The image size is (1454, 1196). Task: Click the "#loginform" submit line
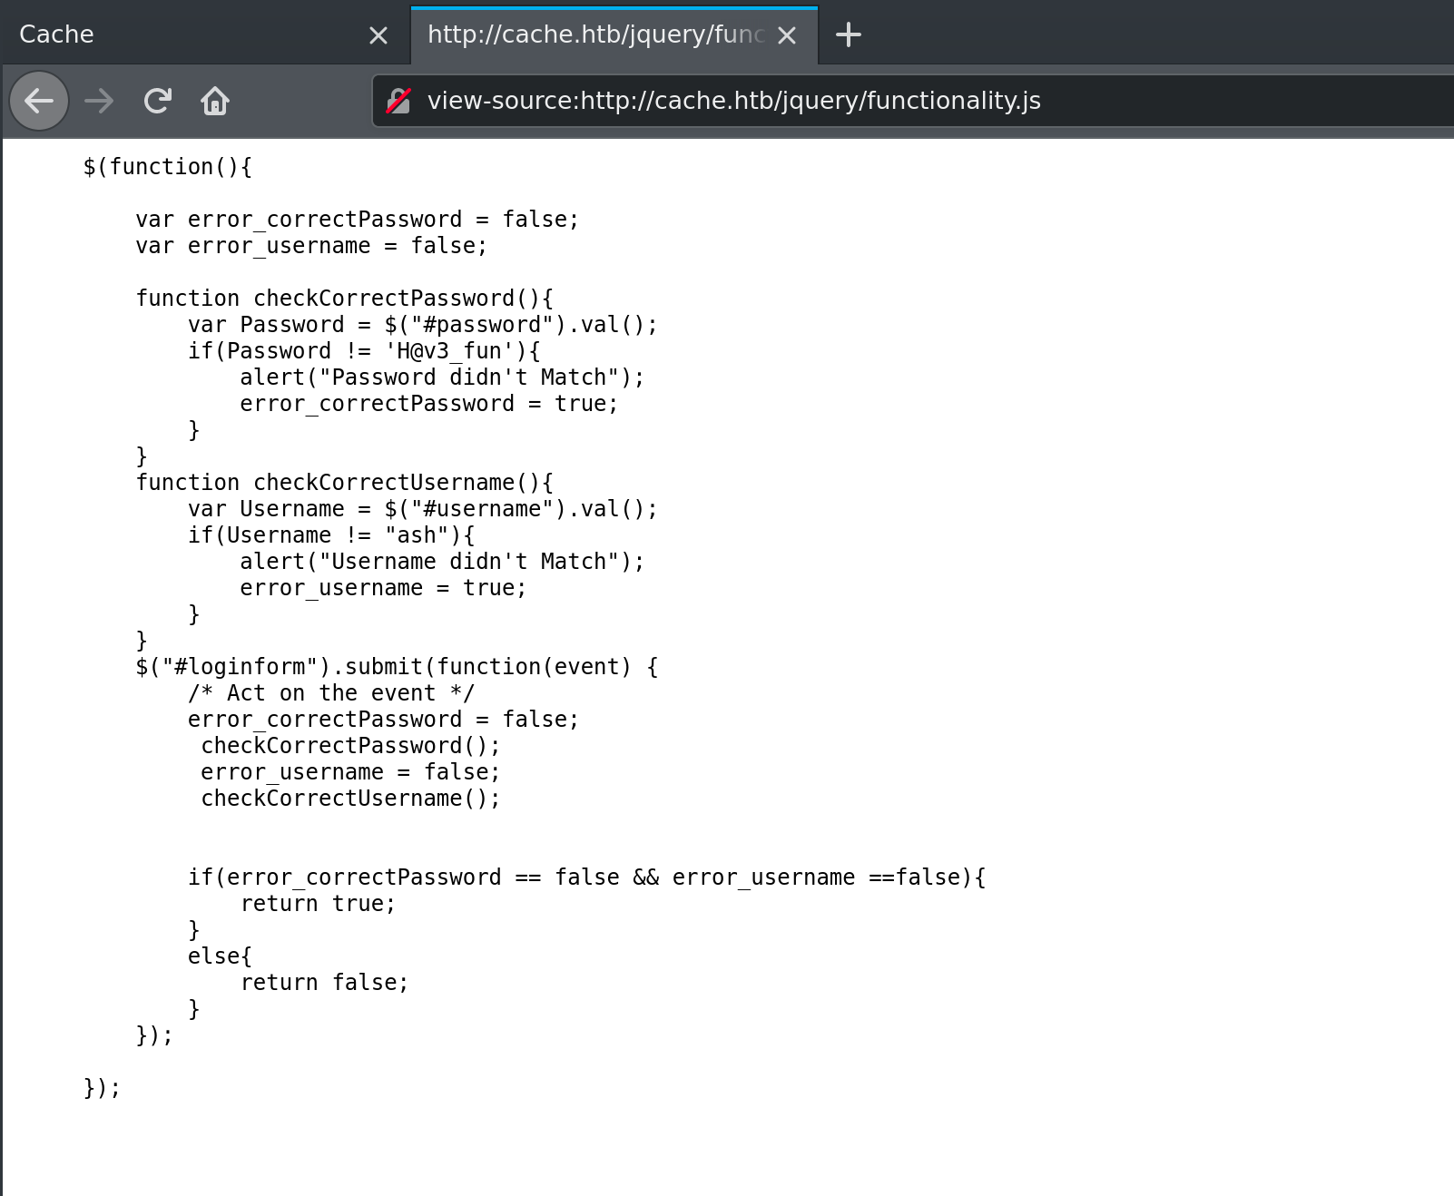(x=397, y=667)
